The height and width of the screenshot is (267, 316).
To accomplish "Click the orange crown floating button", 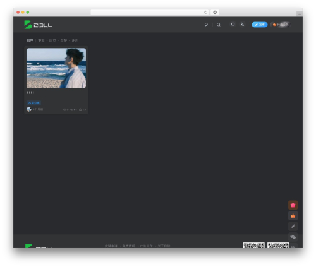I will pyautogui.click(x=293, y=216).
